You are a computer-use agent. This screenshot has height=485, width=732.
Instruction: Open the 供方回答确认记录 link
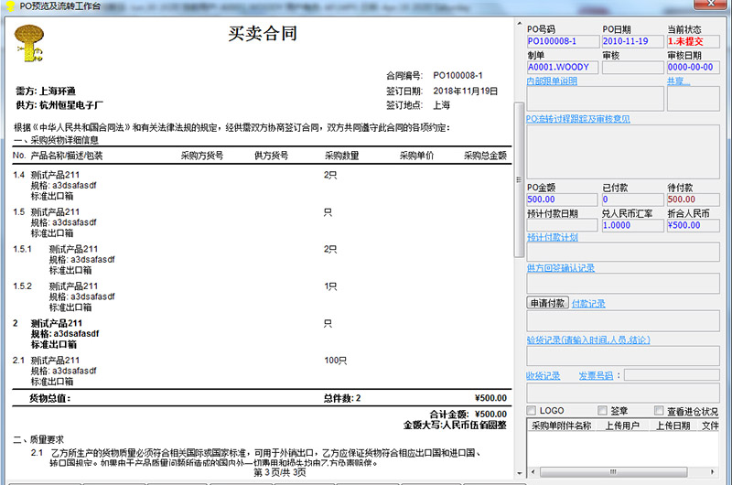[561, 268]
